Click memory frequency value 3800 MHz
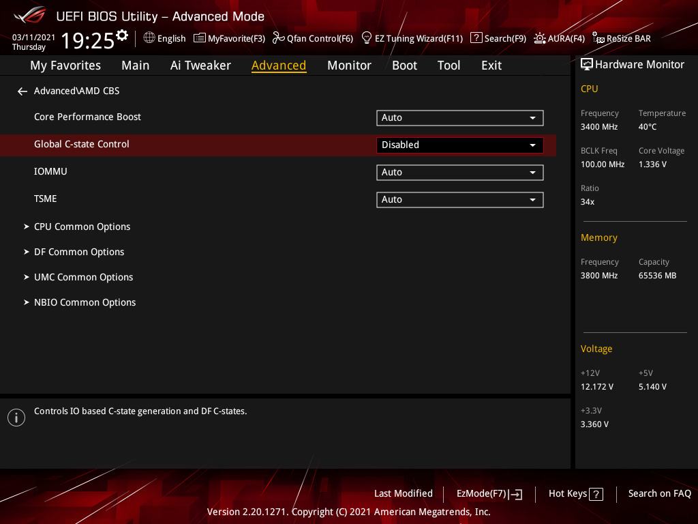Viewport: 698px width, 524px height. point(599,276)
